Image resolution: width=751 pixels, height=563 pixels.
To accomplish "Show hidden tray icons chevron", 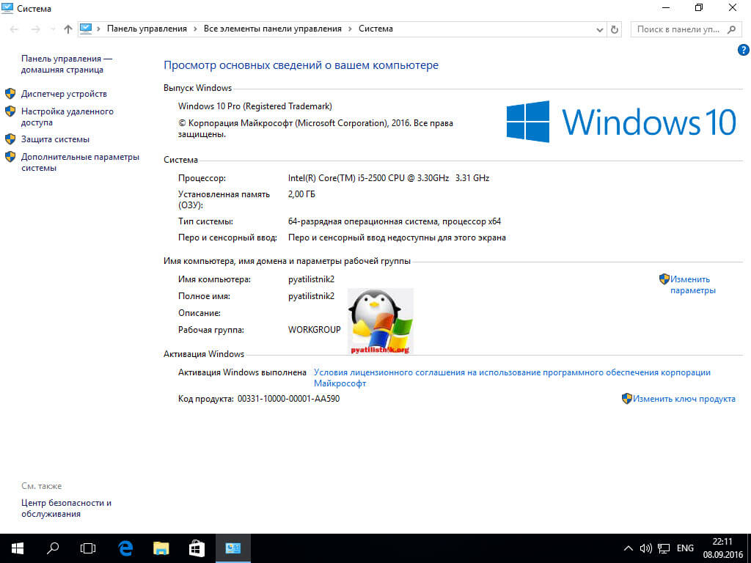I will [x=629, y=548].
